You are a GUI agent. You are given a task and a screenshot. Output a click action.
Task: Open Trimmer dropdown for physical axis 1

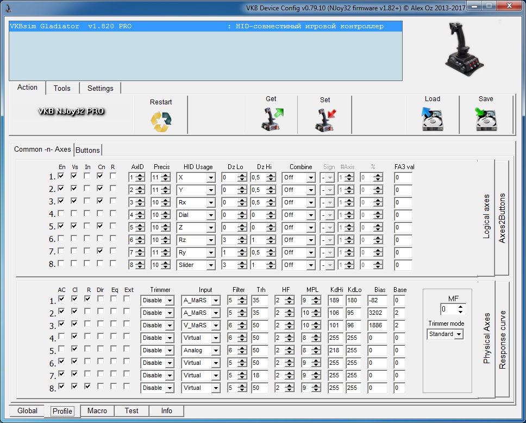(x=157, y=301)
